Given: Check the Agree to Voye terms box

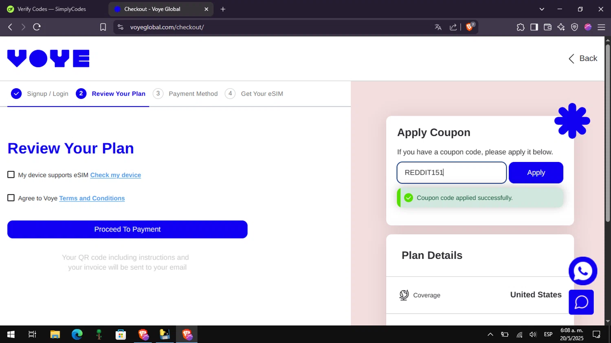Looking at the screenshot, I should tap(11, 198).
